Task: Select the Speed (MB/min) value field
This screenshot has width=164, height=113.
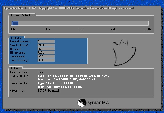Action: [46, 45]
